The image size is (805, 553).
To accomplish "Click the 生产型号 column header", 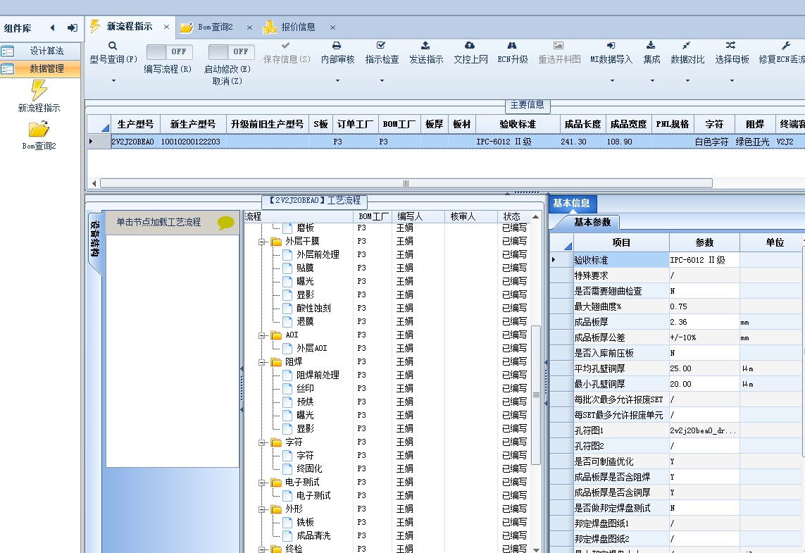I will pos(135,124).
